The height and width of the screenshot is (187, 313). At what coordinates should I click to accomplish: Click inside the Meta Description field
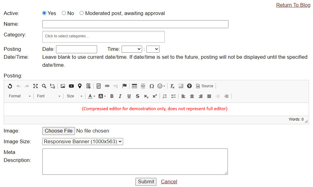(135, 161)
